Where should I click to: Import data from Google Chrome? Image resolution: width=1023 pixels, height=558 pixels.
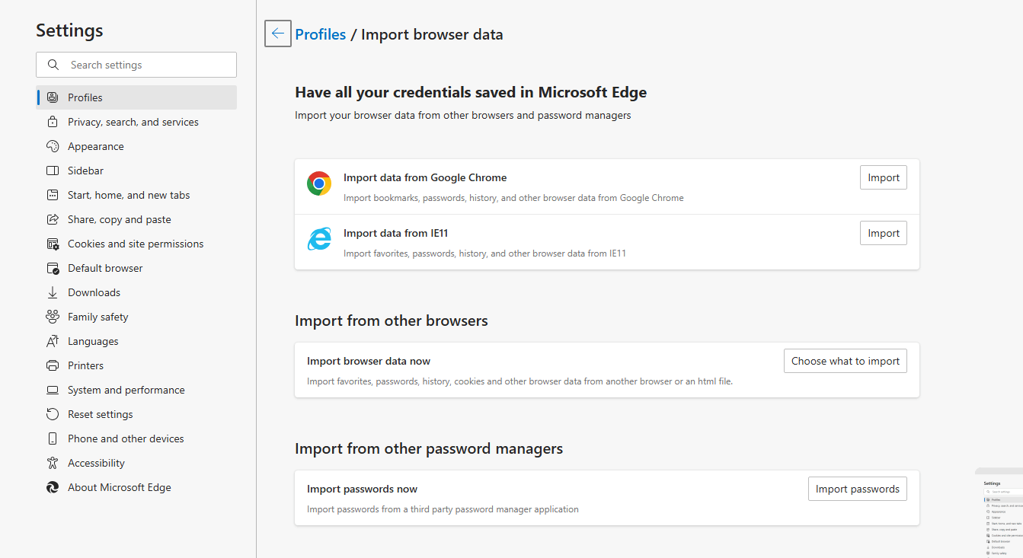click(883, 177)
